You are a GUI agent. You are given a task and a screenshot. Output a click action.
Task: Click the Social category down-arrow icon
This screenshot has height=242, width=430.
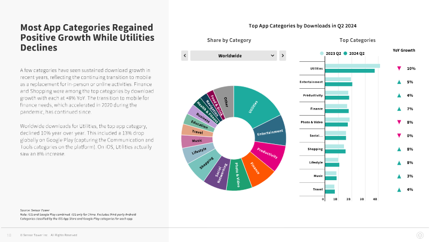tap(399, 136)
